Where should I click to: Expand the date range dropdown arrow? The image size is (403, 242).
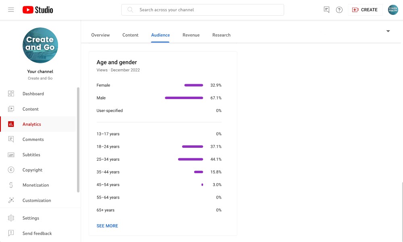point(388,31)
